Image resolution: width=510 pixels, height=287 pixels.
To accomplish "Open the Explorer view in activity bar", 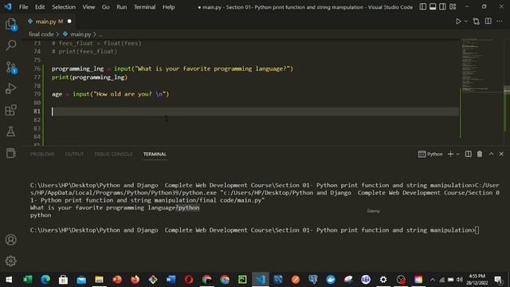I will 10,24.
